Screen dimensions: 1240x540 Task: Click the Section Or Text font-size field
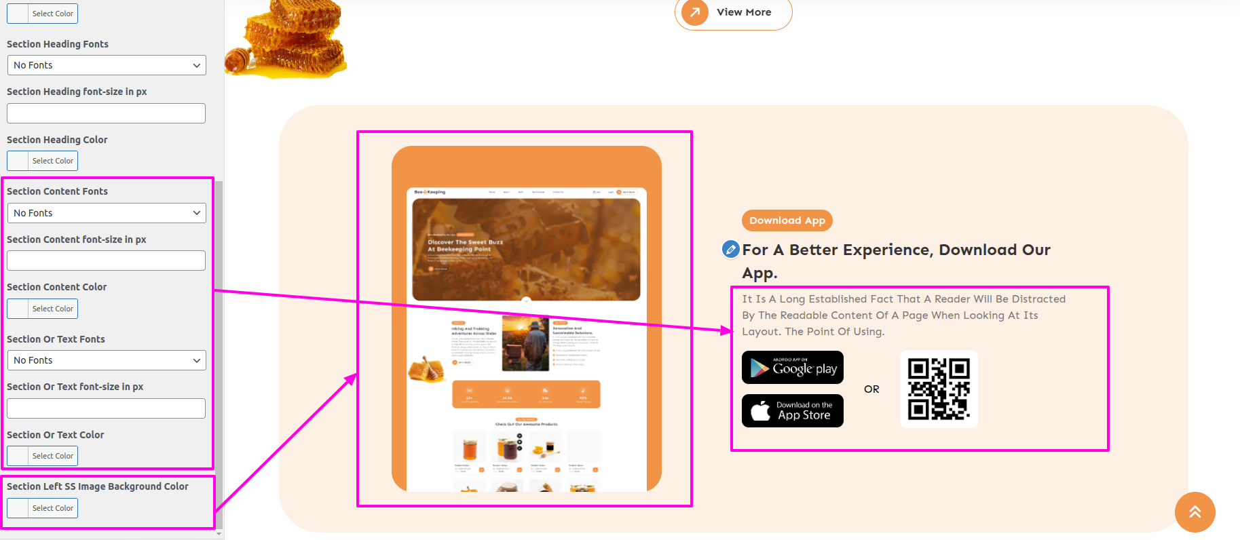pos(106,408)
